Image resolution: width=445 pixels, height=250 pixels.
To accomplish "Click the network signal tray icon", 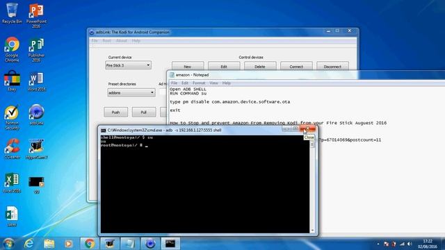I will coord(402,244).
